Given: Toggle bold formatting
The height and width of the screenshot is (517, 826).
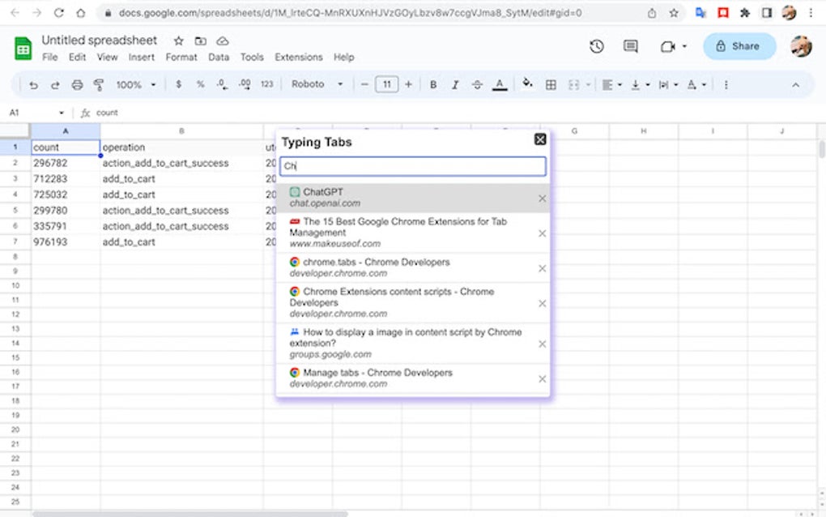Looking at the screenshot, I should click(x=433, y=84).
